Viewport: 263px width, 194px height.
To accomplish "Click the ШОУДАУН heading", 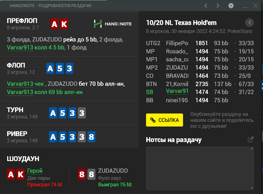I will coord(23,159).
